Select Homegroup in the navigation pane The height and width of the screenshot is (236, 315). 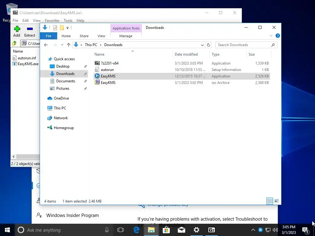point(61,128)
